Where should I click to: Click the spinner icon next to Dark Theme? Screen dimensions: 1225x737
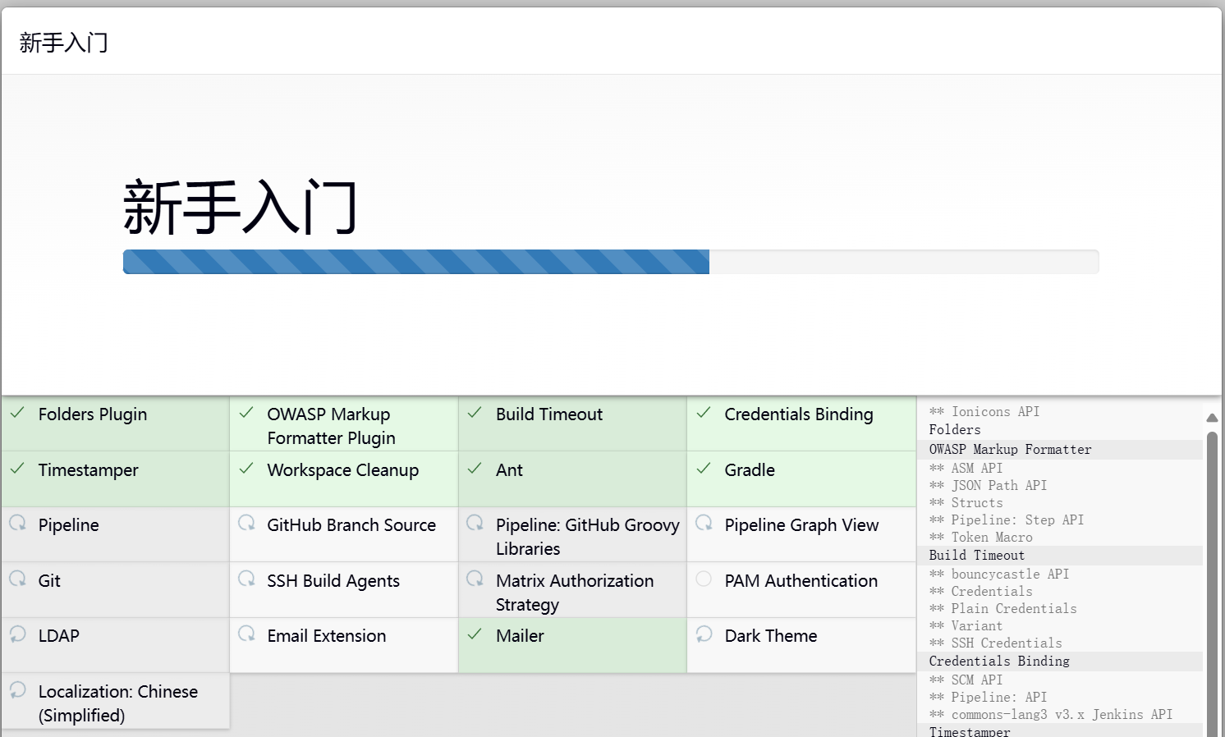[704, 634]
